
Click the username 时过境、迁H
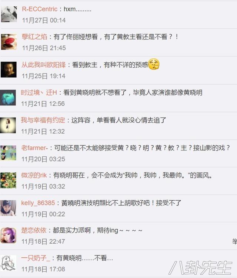(39, 92)
